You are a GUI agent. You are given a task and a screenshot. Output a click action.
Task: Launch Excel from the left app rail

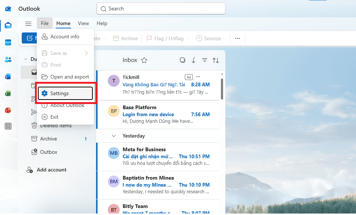[x=8, y=93]
